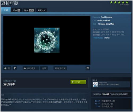The width and height of the screenshot is (133, 112).
Task: Subscribe using the green 訂閱 button
Action: tap(78, 82)
